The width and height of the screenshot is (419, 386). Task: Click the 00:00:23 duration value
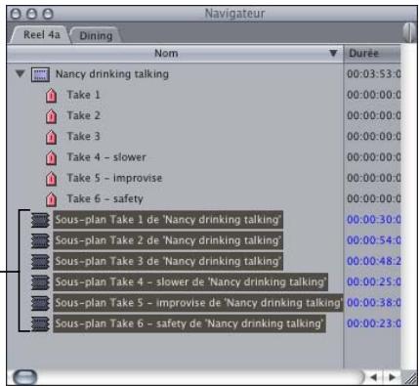coord(373,323)
